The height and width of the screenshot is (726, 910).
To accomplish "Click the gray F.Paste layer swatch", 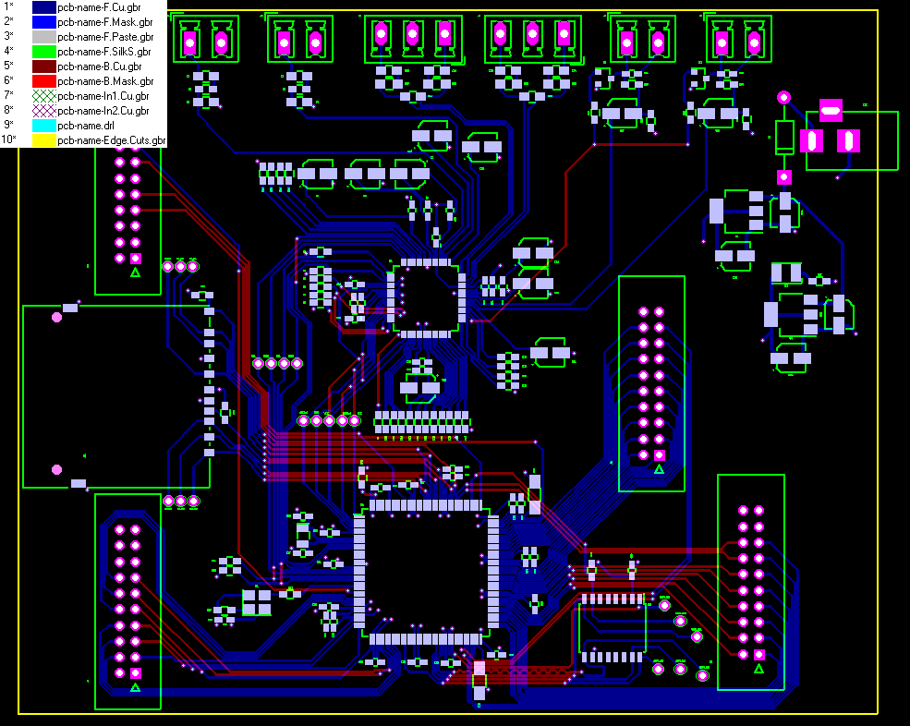I will (x=44, y=37).
